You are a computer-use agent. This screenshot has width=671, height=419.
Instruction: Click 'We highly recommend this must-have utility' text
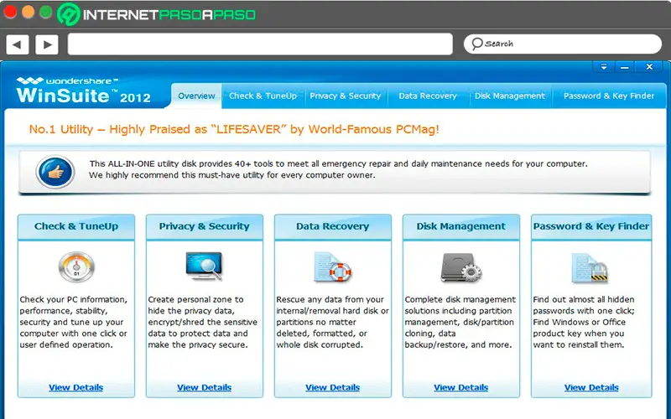232,175
